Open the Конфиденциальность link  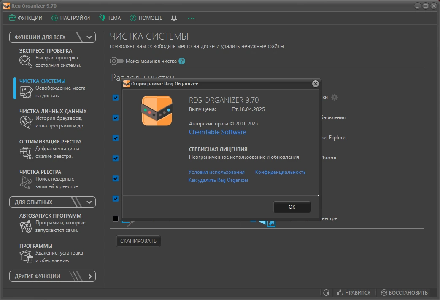(x=281, y=172)
